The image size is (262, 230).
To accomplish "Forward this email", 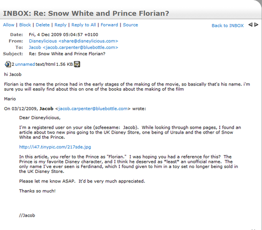I will point(109,25).
